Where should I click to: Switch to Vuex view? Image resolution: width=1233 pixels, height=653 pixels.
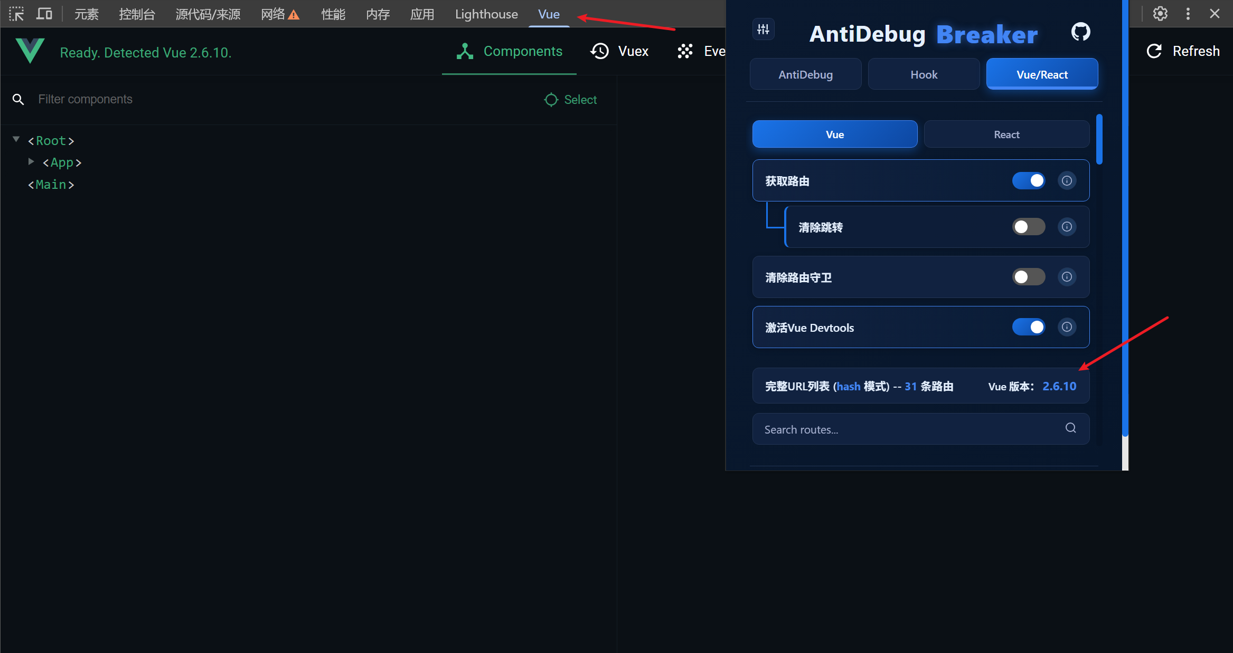pyautogui.click(x=619, y=51)
